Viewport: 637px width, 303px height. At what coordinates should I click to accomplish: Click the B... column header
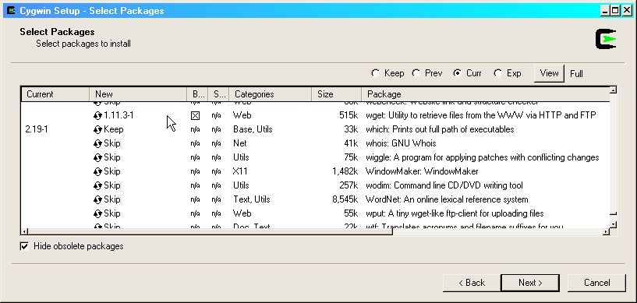pos(198,94)
